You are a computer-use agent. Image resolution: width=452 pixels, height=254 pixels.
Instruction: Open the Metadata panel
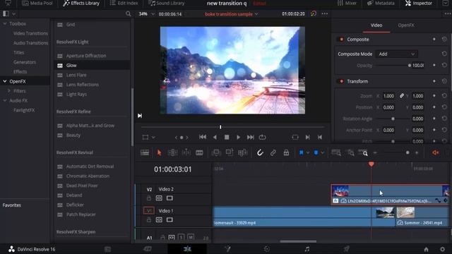click(x=381, y=3)
